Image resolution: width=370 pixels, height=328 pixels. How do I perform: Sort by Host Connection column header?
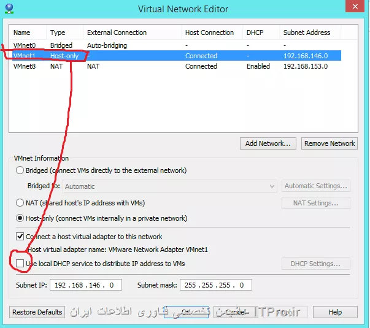[x=212, y=32]
